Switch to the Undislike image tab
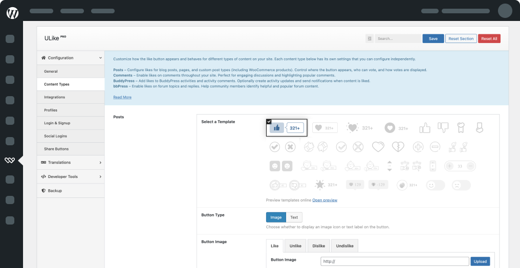Image resolution: width=520 pixels, height=268 pixels. pos(344,246)
